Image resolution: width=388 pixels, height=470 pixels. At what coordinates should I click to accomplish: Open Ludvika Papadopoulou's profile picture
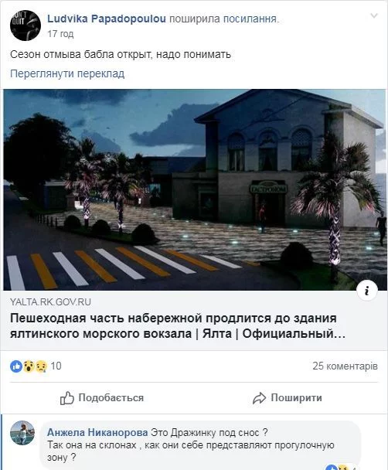[26, 26]
